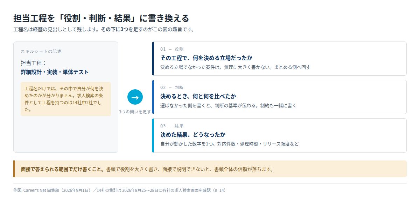
Task: Click heading 決めるとき、何と何を比べたか
Action: pyautogui.click(x=198, y=96)
